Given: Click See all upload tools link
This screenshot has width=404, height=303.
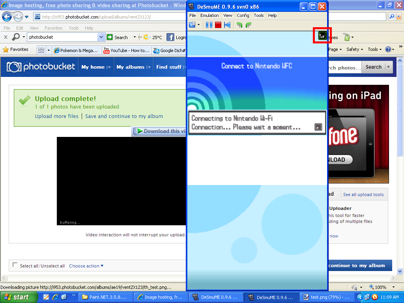Looking at the screenshot, I should [363, 195].
